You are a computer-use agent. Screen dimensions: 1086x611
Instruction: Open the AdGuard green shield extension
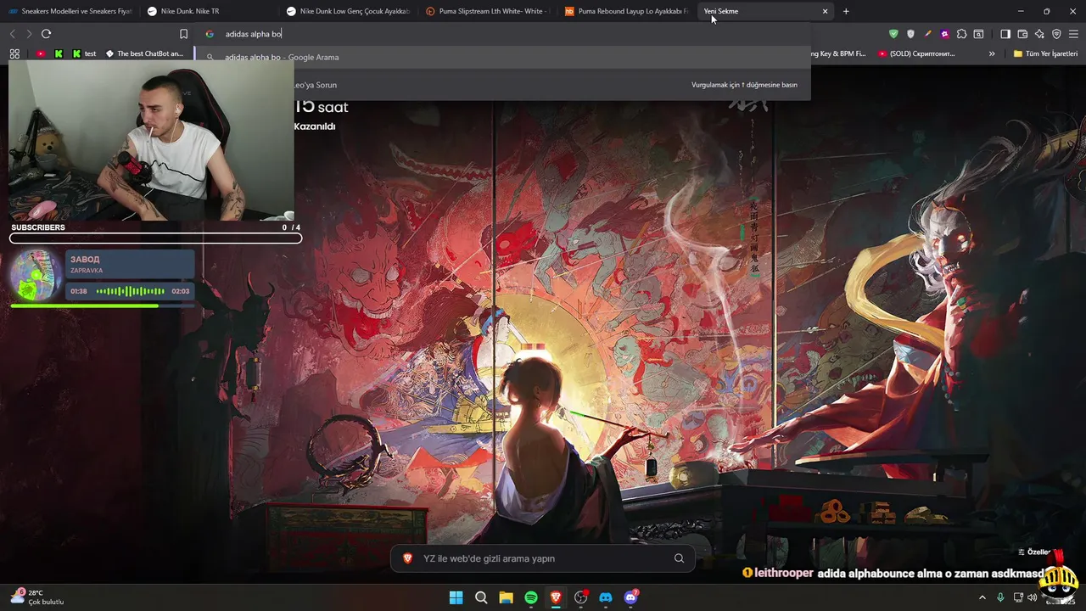pos(893,34)
